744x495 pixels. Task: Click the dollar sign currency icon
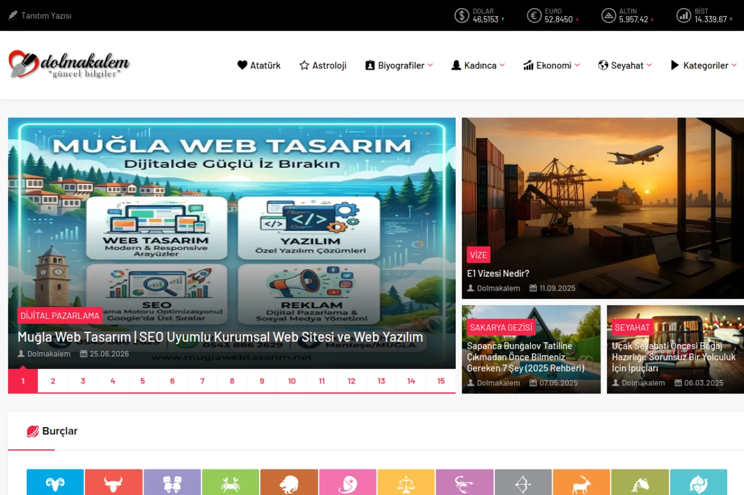click(462, 16)
